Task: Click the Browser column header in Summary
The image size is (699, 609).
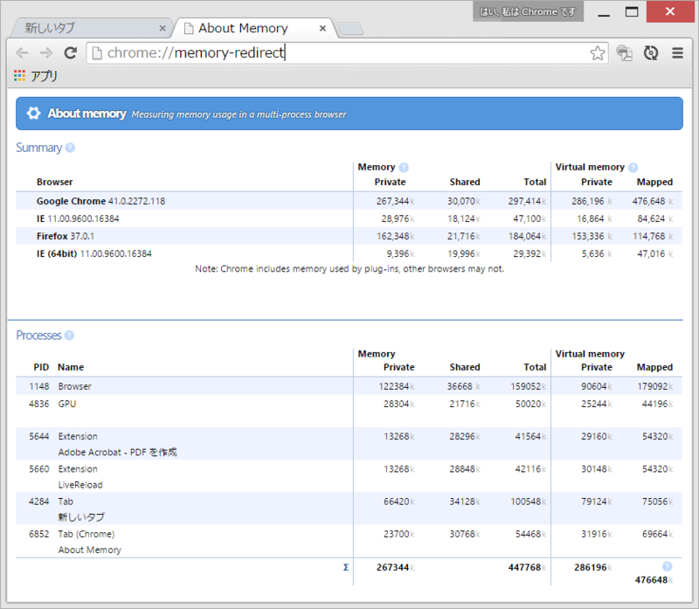Action: click(54, 182)
